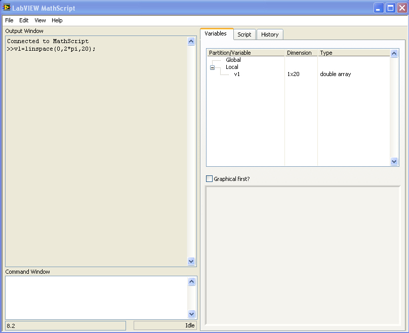Image resolution: width=409 pixels, height=333 pixels.
Task: Switch to the Script tab
Action: [244, 34]
